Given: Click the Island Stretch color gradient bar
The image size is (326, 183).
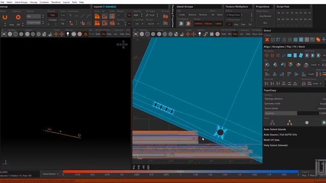Looking at the screenshot, I should (x=180, y=172).
